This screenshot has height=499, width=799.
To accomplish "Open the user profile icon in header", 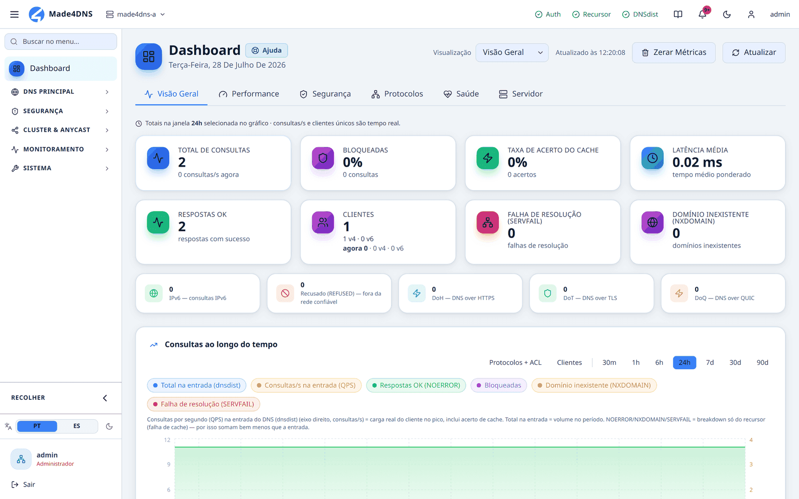I will point(751,14).
